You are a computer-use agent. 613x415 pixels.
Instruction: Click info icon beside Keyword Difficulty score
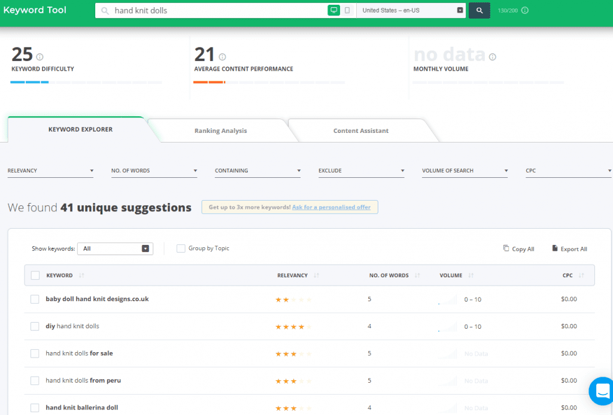click(40, 57)
